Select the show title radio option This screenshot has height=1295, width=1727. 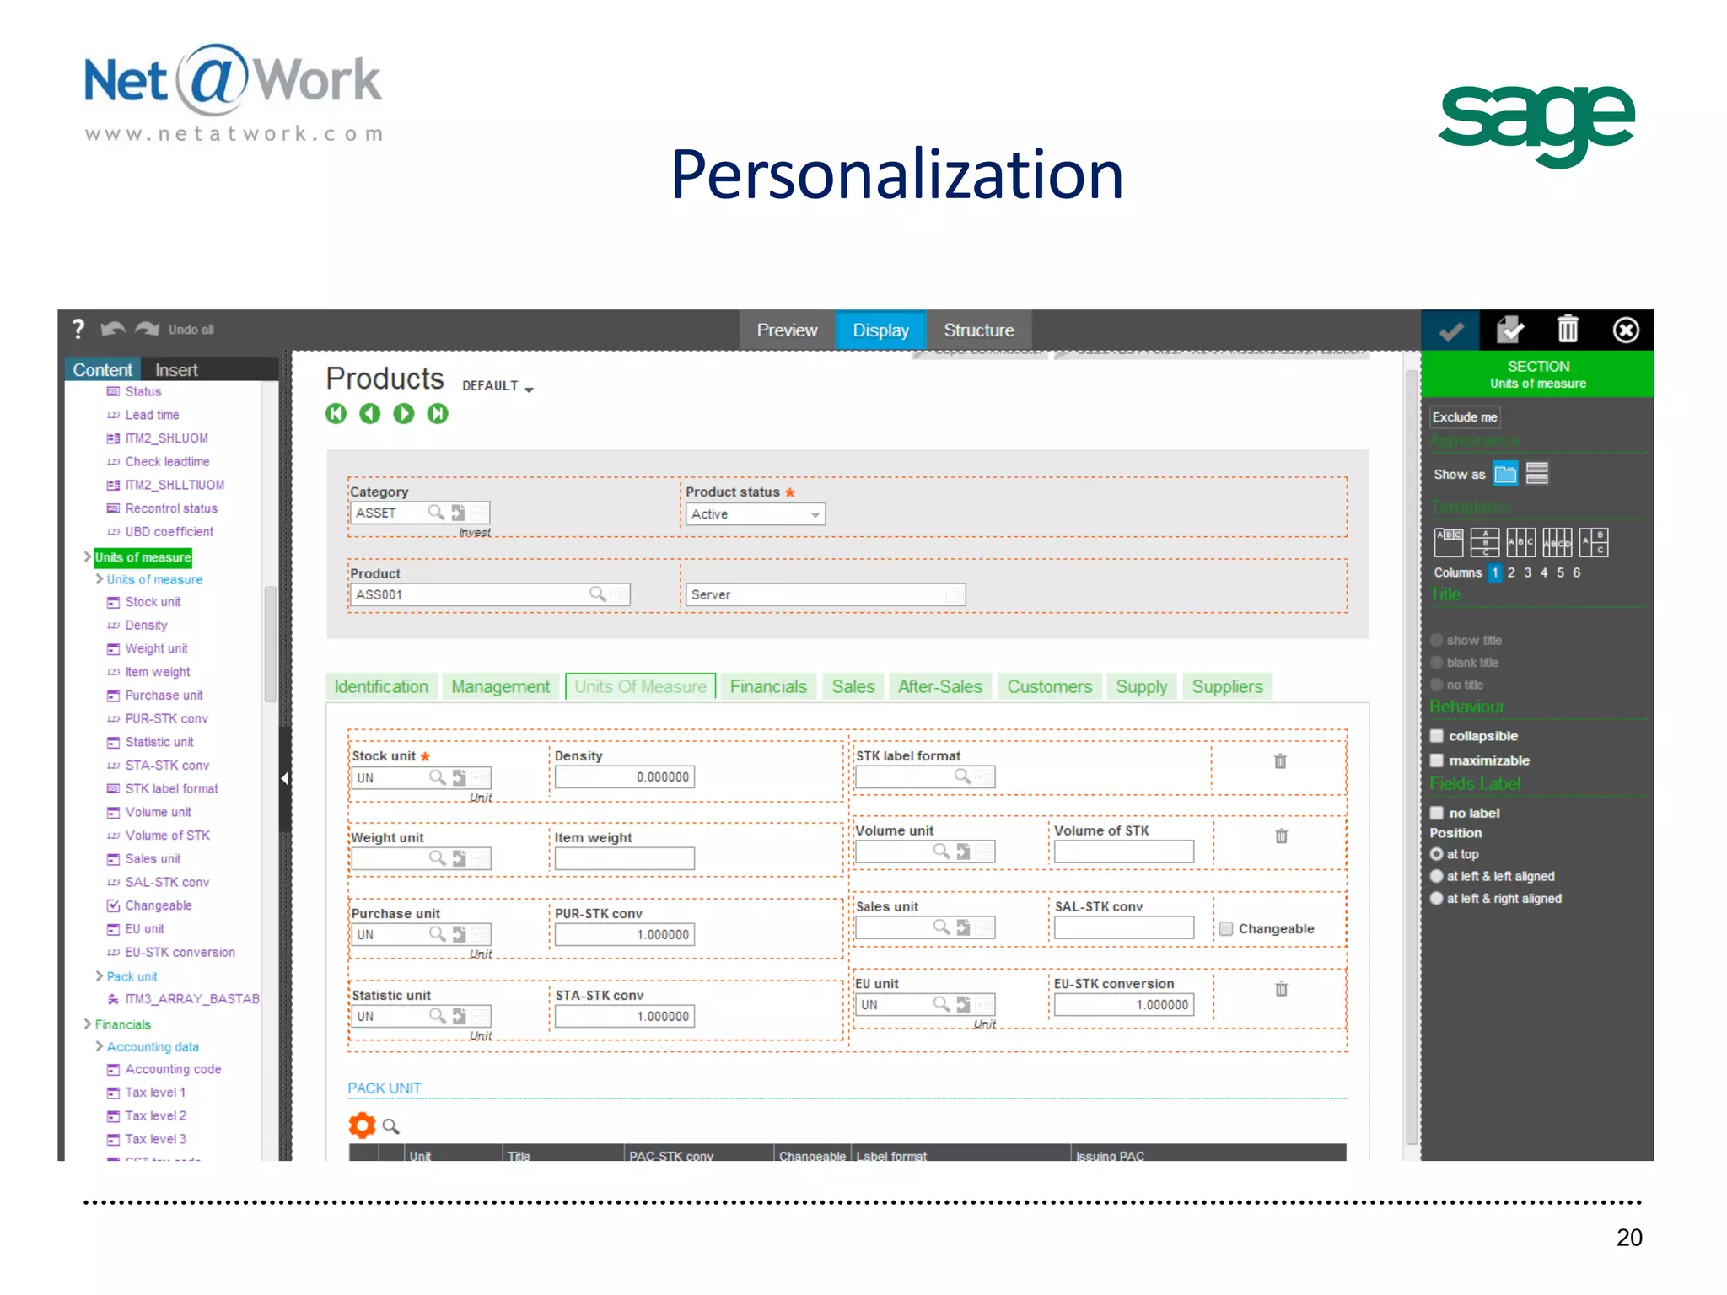[1436, 640]
